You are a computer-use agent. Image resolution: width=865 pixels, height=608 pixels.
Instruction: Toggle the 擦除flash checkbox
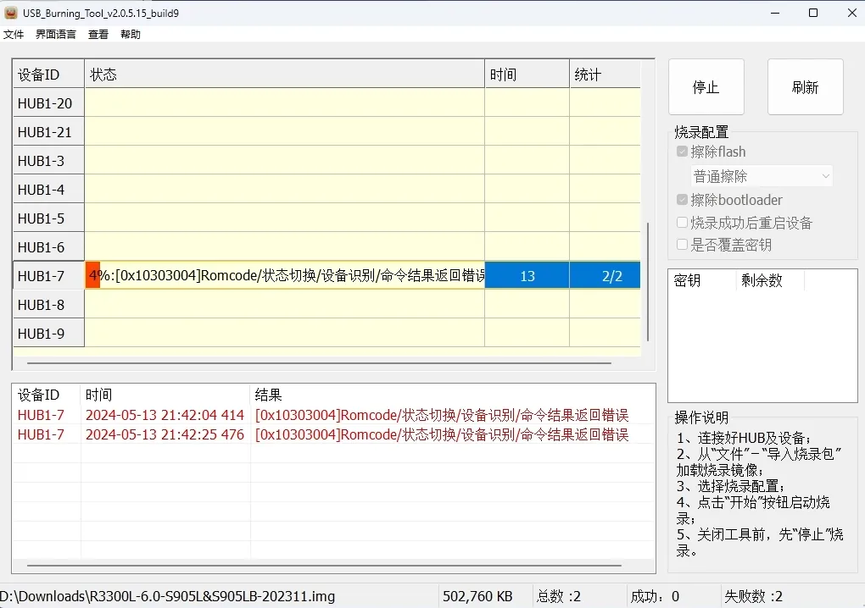(x=683, y=152)
